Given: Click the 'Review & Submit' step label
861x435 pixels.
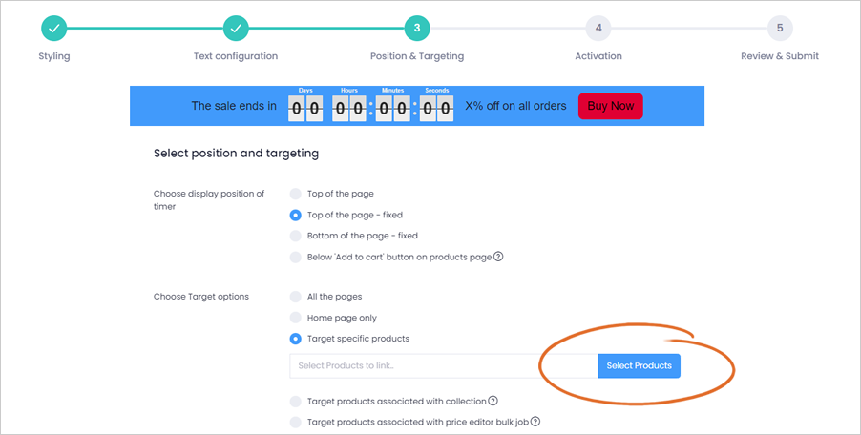Looking at the screenshot, I should point(780,56).
